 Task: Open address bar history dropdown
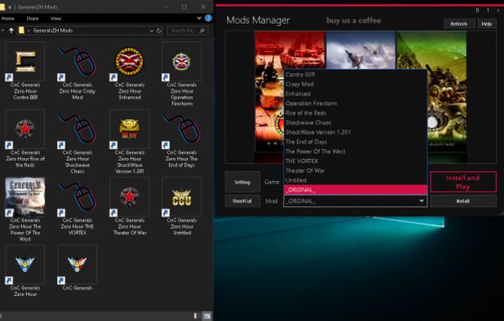click(x=152, y=31)
